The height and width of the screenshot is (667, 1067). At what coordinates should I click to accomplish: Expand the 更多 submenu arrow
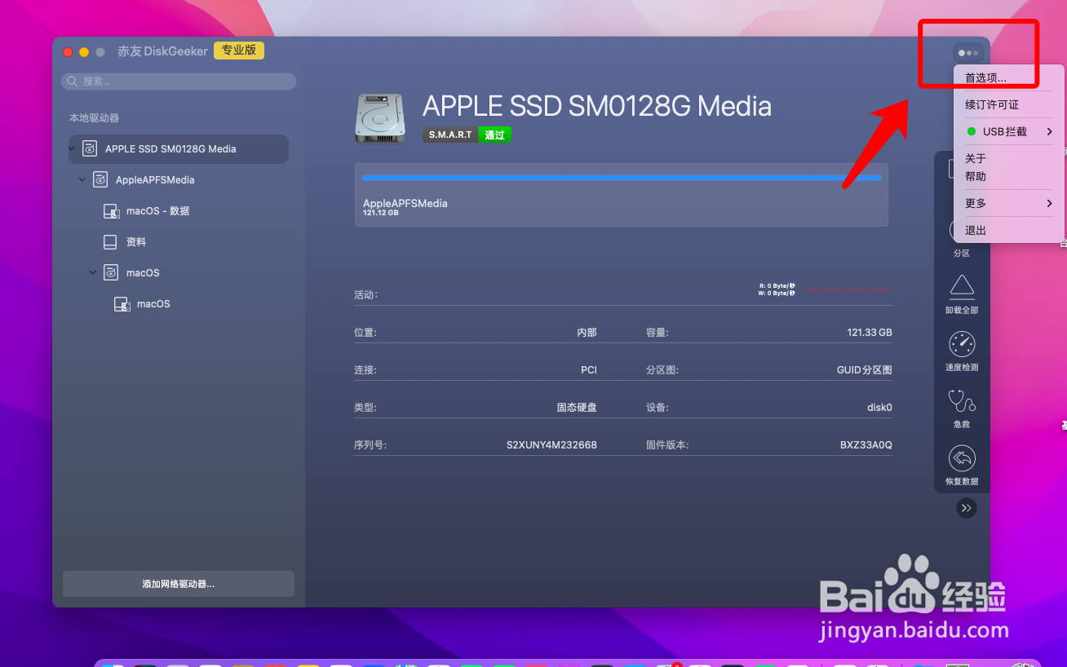(x=1049, y=203)
